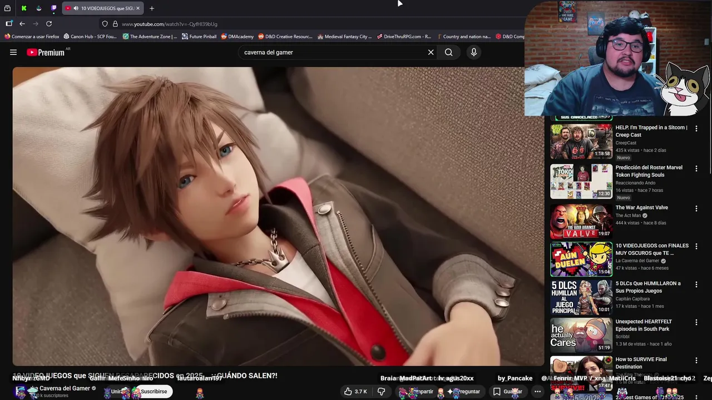Open 'The Adventure Zone' bookmark
Viewport: 712px width, 400px height.
click(150, 37)
